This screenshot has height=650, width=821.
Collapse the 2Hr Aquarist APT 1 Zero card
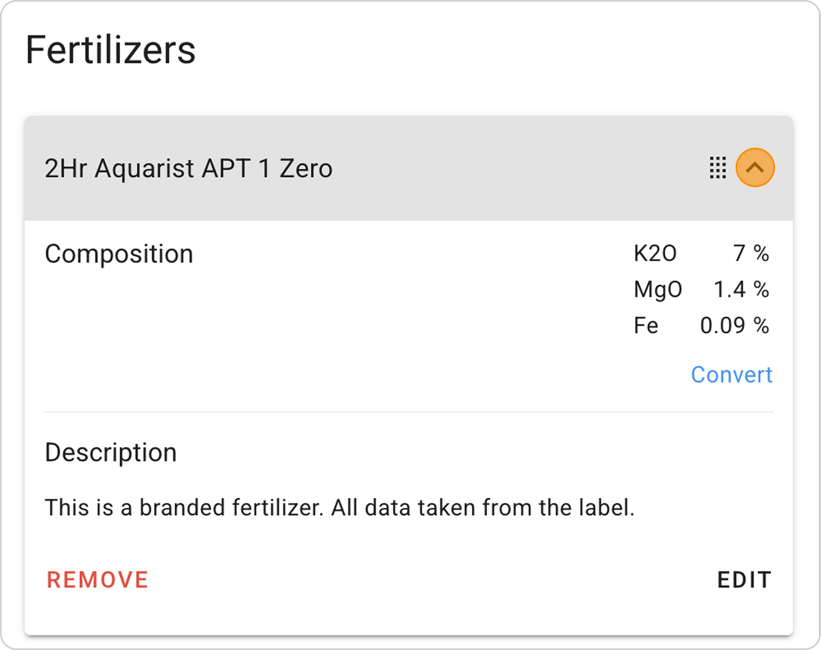pos(755,167)
